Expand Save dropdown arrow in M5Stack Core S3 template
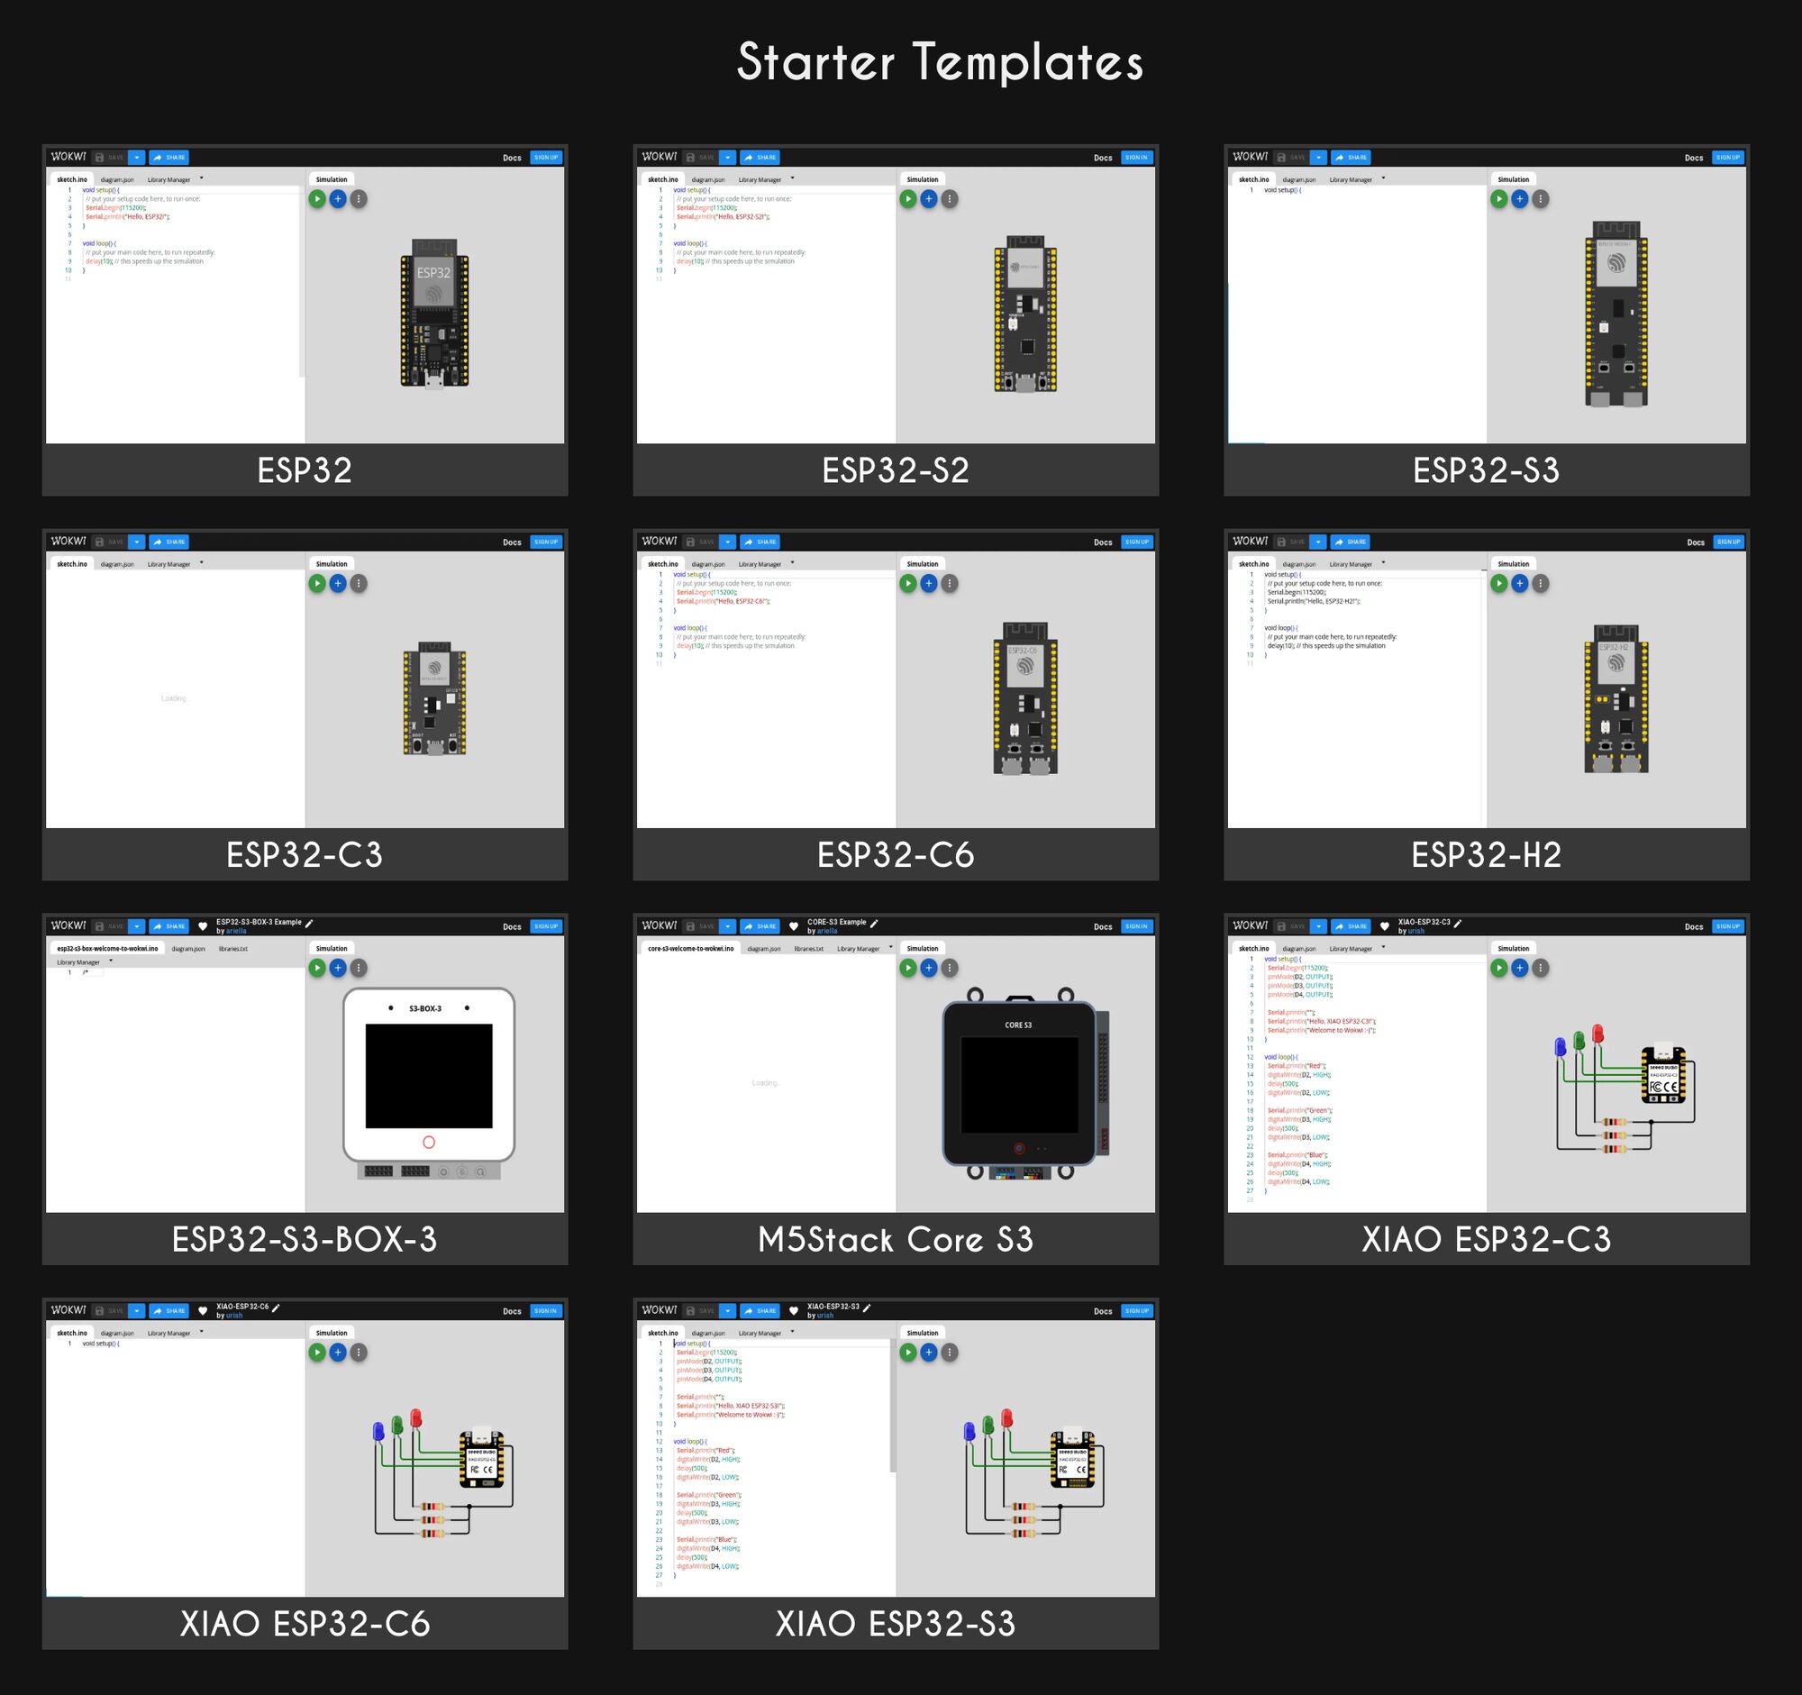This screenshot has height=1695, width=1802. pyautogui.click(x=727, y=926)
